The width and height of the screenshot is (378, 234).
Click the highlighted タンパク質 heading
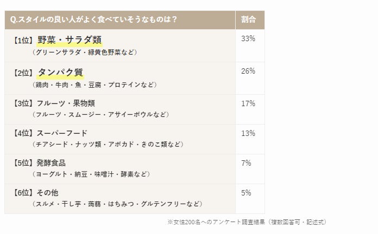point(60,72)
